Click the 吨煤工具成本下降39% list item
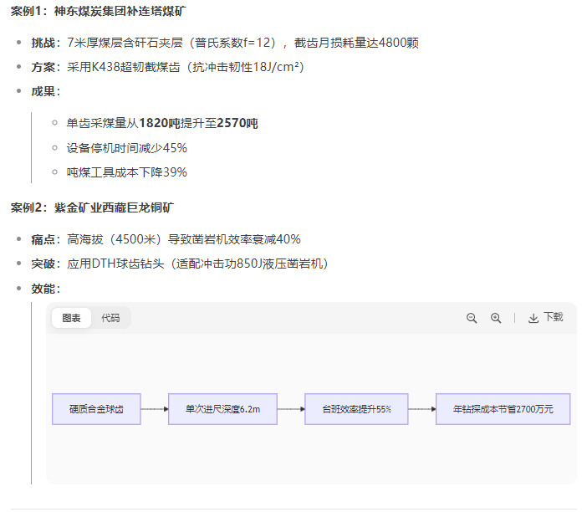The image size is (587, 512). coord(127,172)
